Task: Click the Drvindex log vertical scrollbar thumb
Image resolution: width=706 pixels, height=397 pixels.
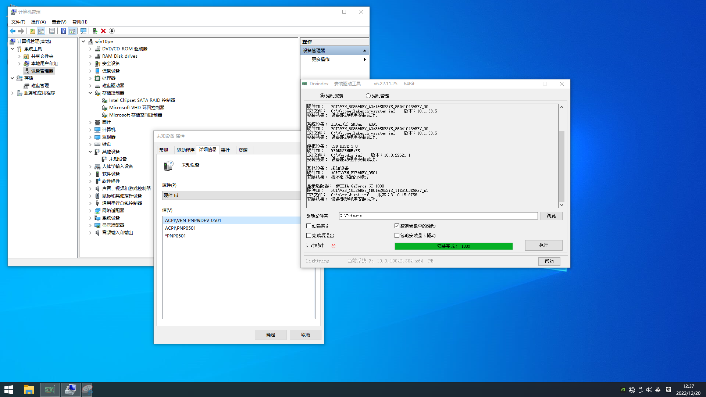Action: tap(561, 166)
